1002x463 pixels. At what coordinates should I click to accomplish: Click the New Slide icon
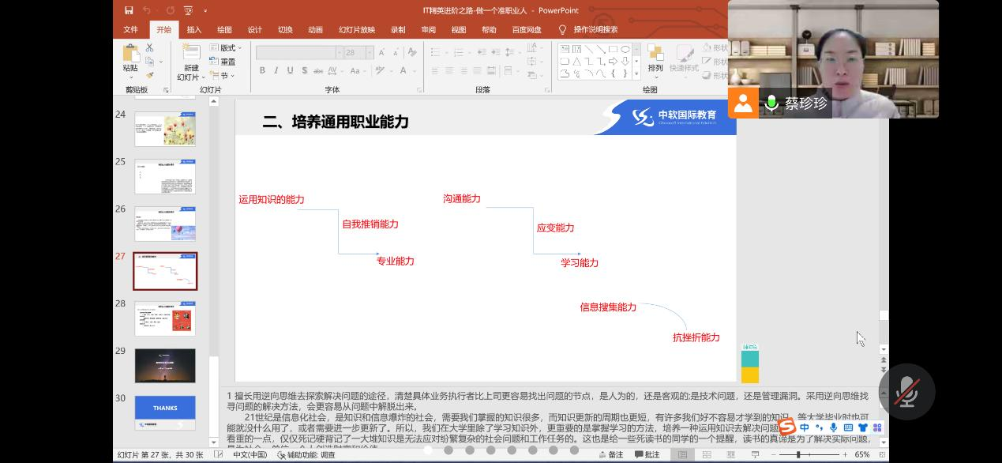coord(191,54)
